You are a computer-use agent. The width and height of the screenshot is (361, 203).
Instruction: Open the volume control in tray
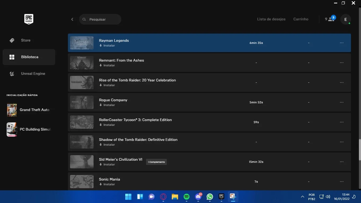coord(328,197)
